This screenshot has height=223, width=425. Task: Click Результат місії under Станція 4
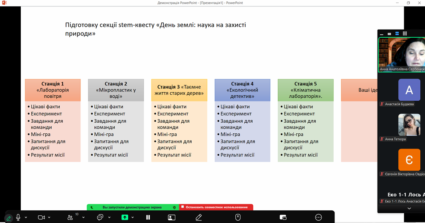pos(237,155)
